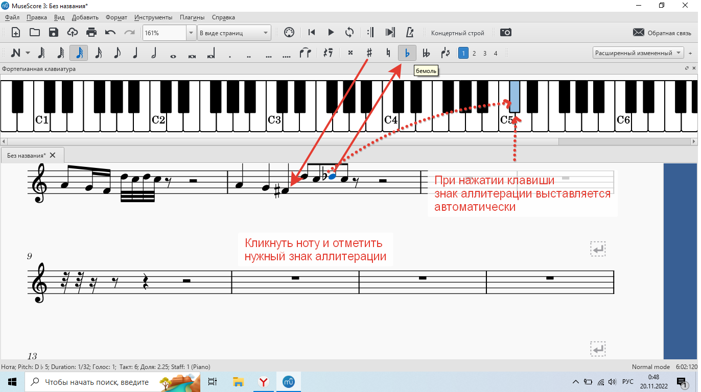Viewport: 701px width, 392px height.
Task: Select quarter note duration
Action: [x=135, y=53]
